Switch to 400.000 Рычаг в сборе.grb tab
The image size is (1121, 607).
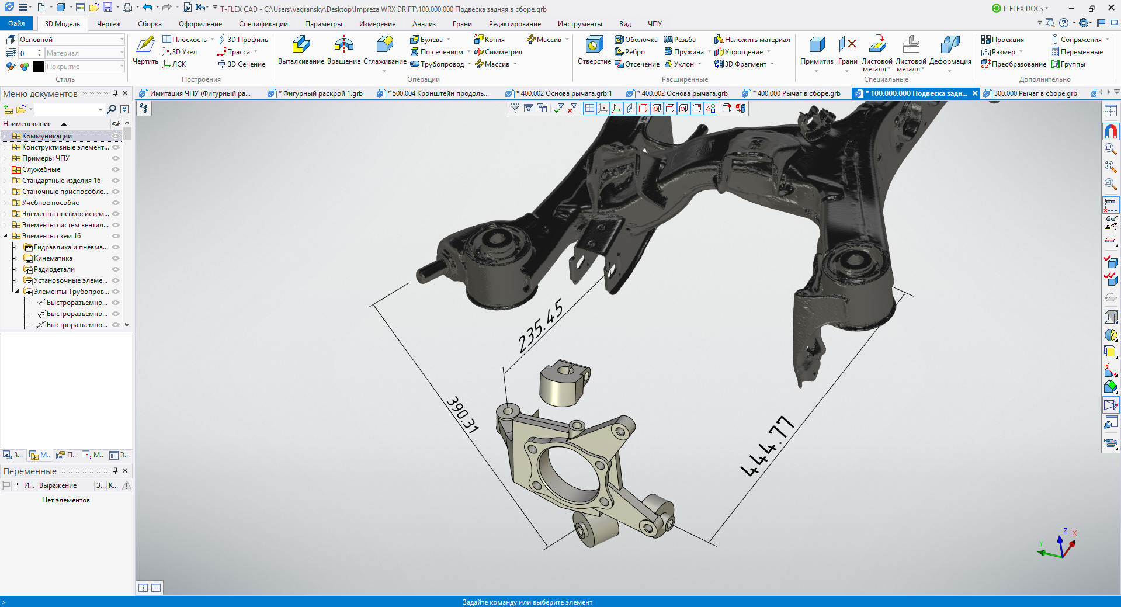pyautogui.click(x=792, y=93)
